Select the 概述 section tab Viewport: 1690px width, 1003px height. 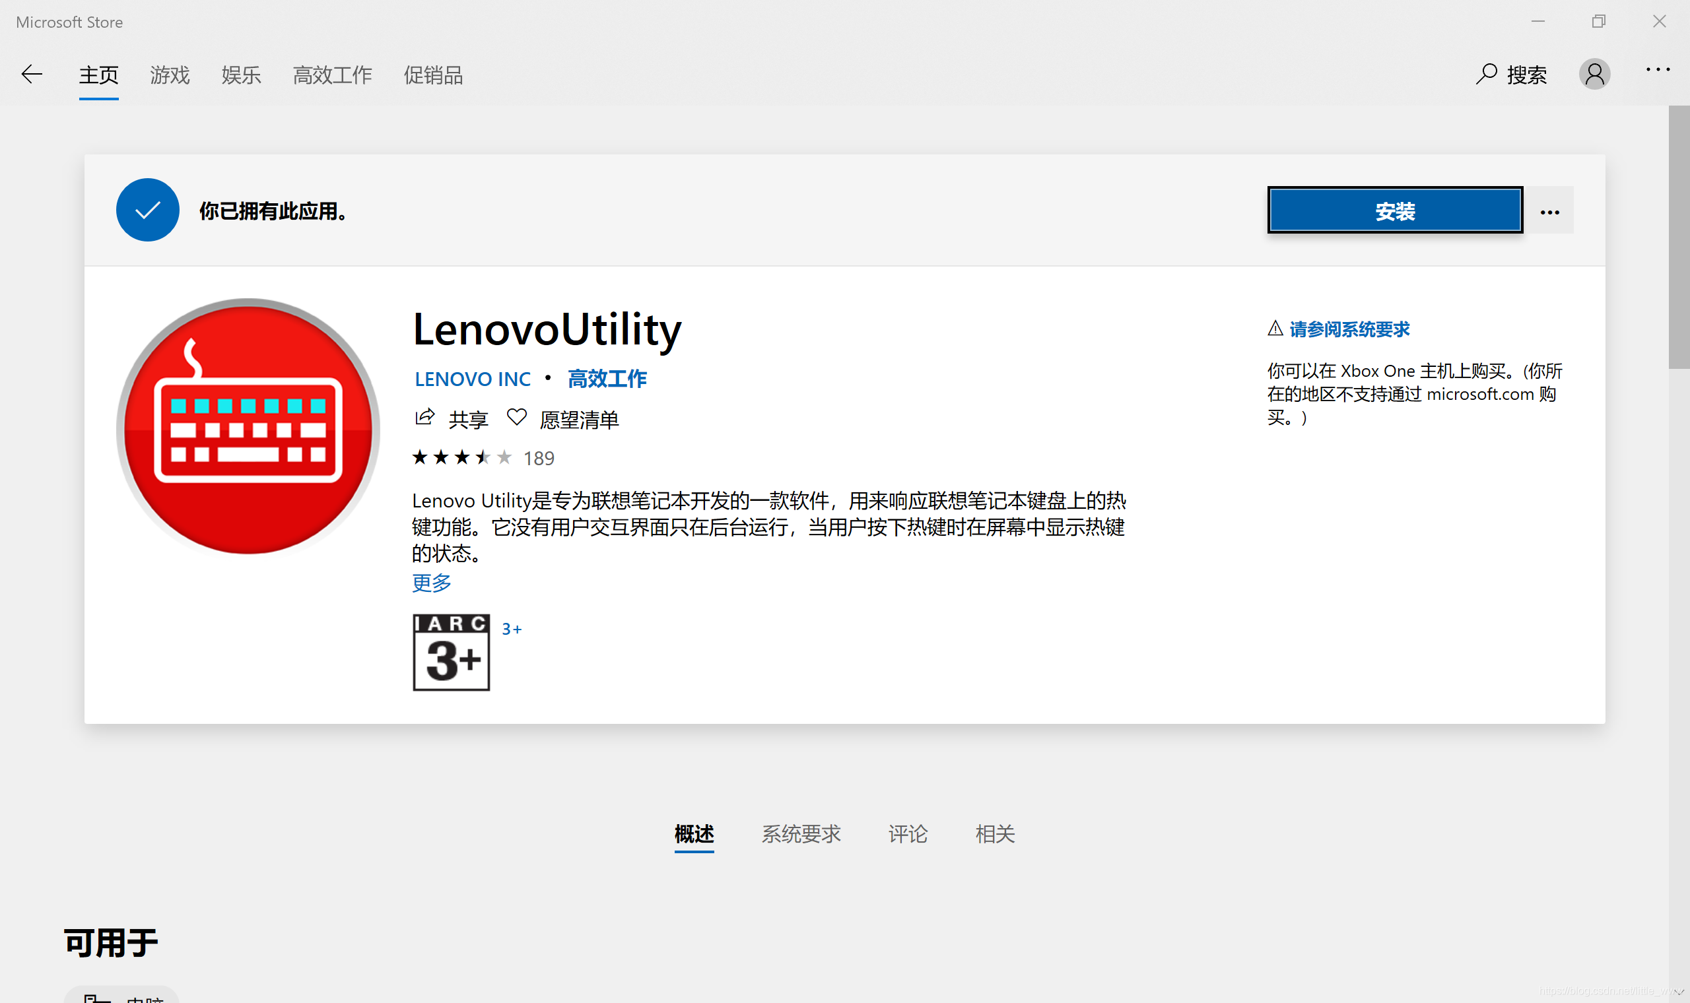[x=694, y=834]
